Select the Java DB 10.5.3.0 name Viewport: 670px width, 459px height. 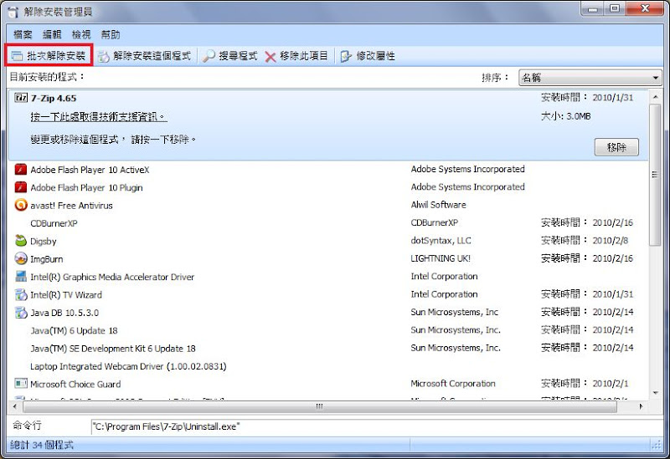pyautogui.click(x=64, y=313)
